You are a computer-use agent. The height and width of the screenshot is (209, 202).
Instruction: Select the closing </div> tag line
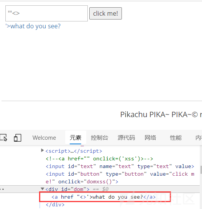click(x=55, y=205)
